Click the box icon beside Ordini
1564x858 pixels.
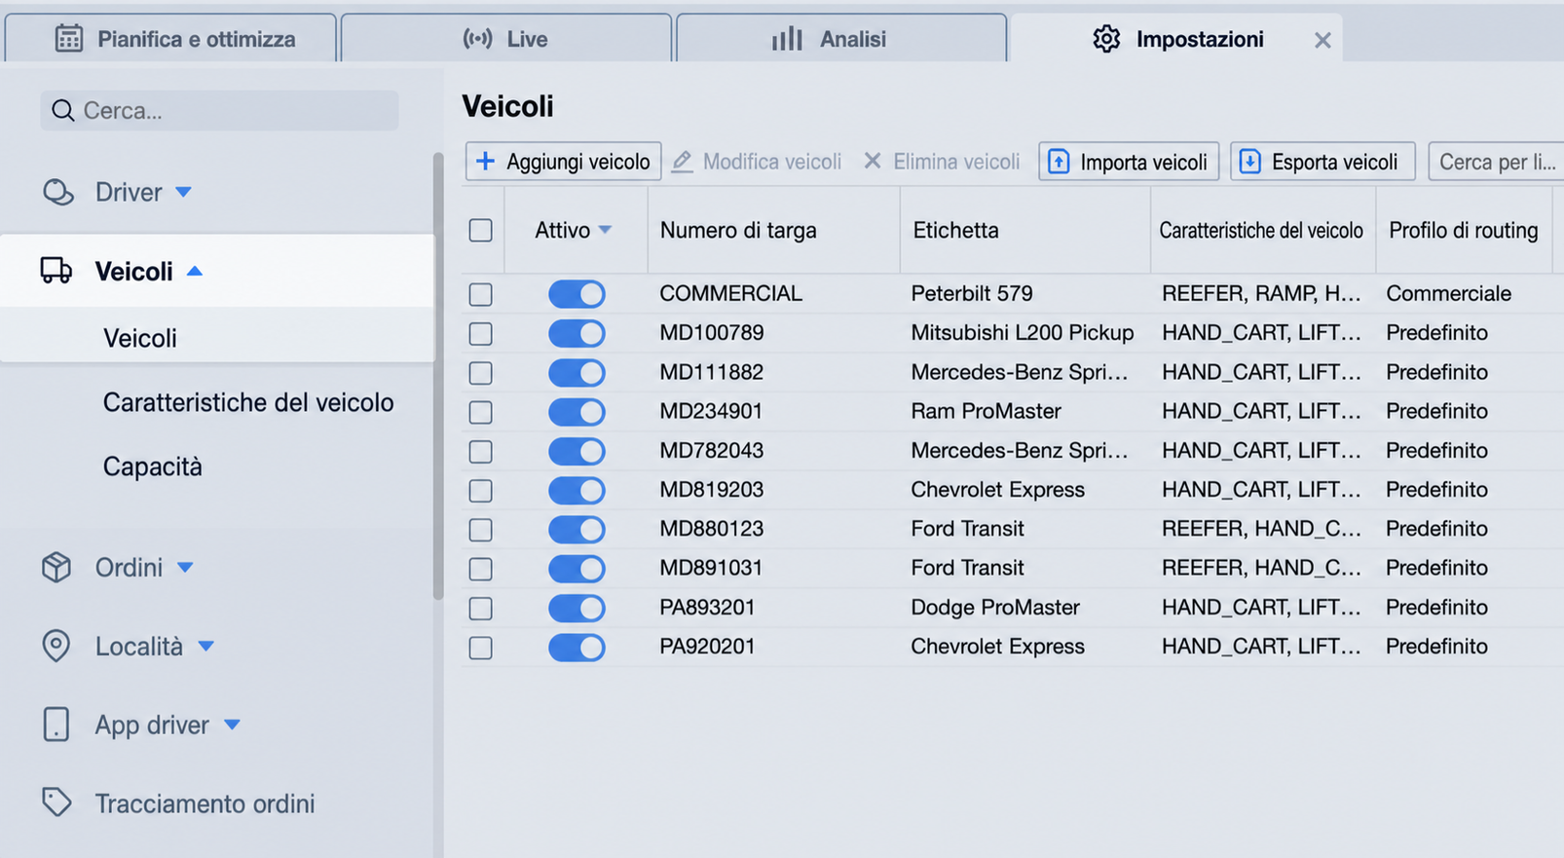56,567
